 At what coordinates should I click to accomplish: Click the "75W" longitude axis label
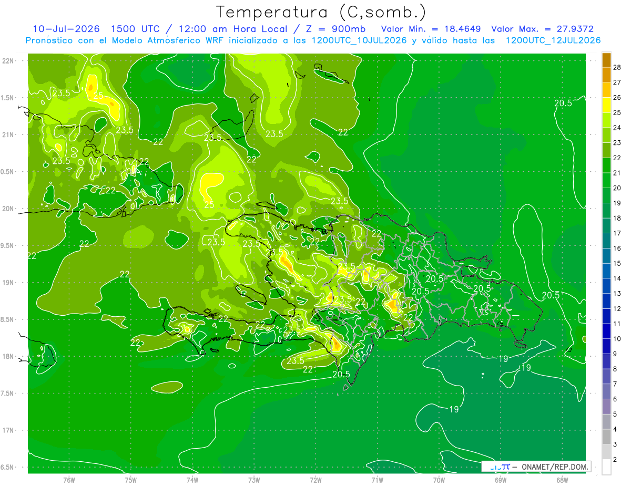pyautogui.click(x=131, y=480)
